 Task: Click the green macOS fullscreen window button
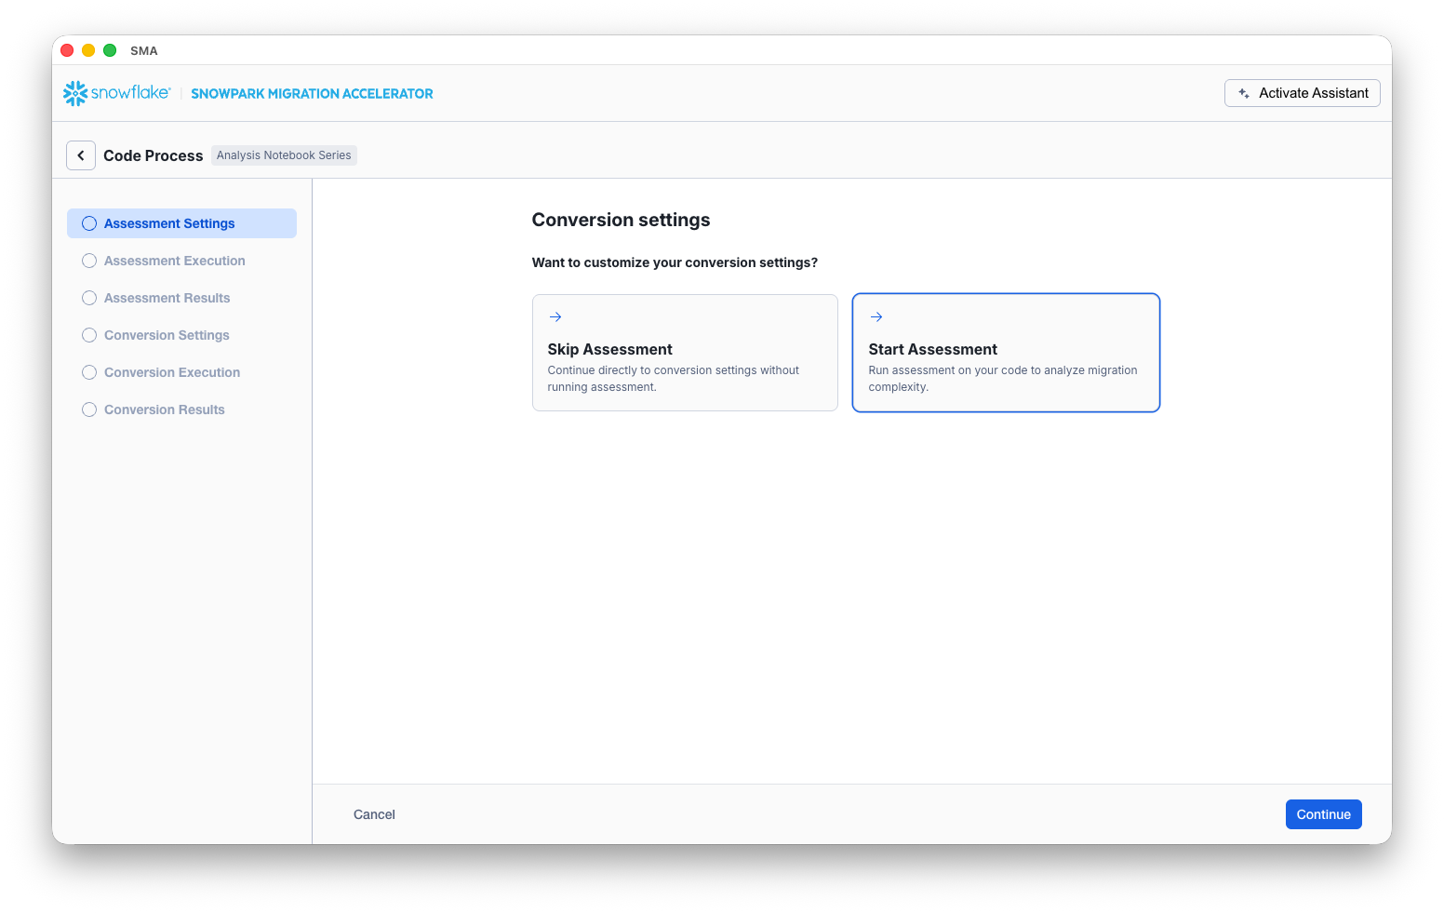click(x=110, y=50)
